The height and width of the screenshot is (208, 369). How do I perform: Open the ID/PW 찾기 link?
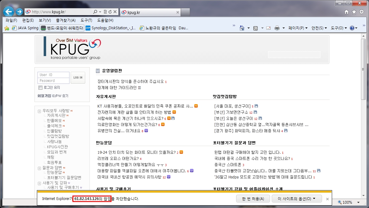coord(60,96)
